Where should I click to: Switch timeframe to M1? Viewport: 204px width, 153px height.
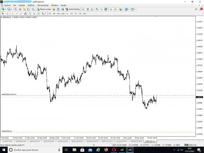50,13
